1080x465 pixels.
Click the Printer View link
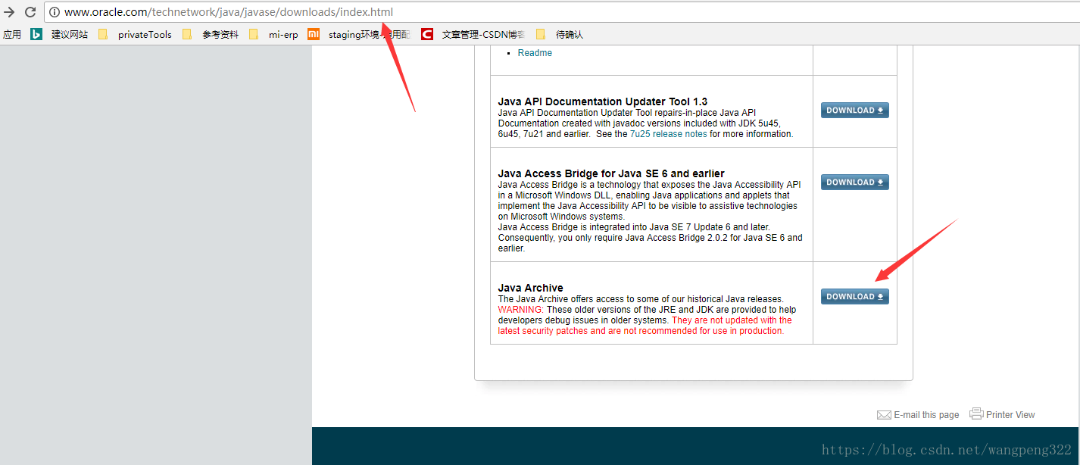point(1010,415)
